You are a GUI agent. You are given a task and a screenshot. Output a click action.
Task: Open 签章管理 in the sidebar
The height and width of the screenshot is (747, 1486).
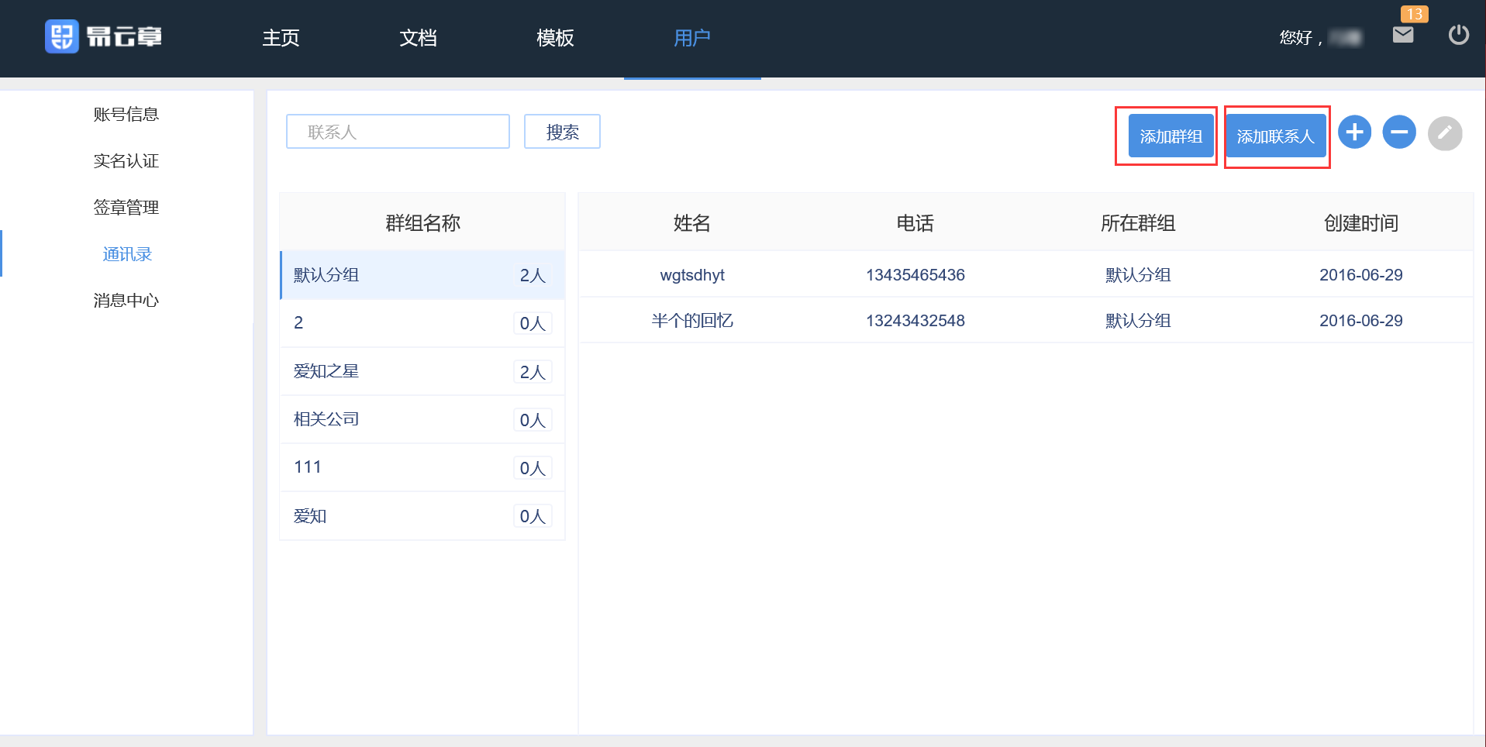click(x=126, y=208)
